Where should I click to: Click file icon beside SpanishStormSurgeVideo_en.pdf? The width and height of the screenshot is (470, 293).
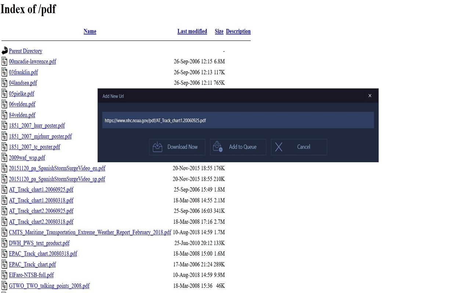(4, 168)
